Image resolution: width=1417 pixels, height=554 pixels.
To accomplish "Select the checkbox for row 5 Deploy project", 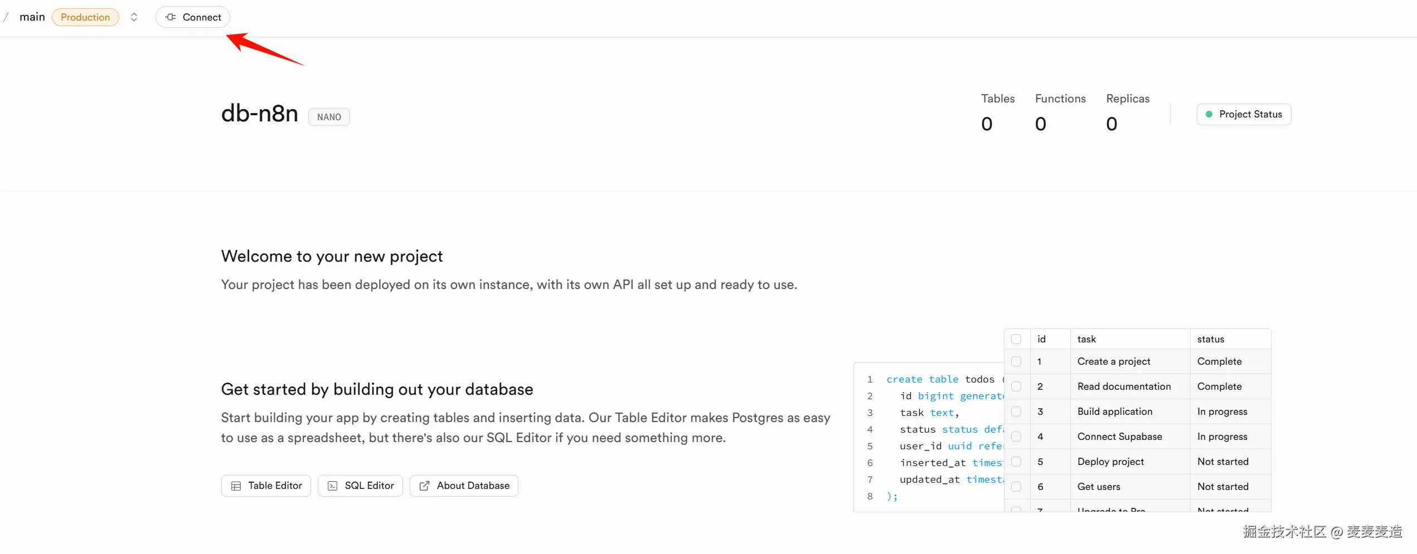I will (1016, 462).
